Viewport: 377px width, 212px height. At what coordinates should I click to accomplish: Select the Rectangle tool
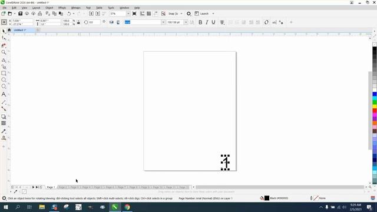pos(4,73)
